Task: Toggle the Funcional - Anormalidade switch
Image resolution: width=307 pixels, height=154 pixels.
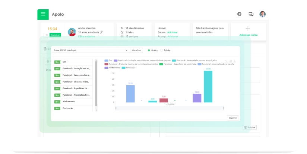Action: (x=57, y=95)
